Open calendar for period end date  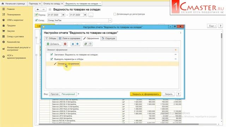[85, 15]
